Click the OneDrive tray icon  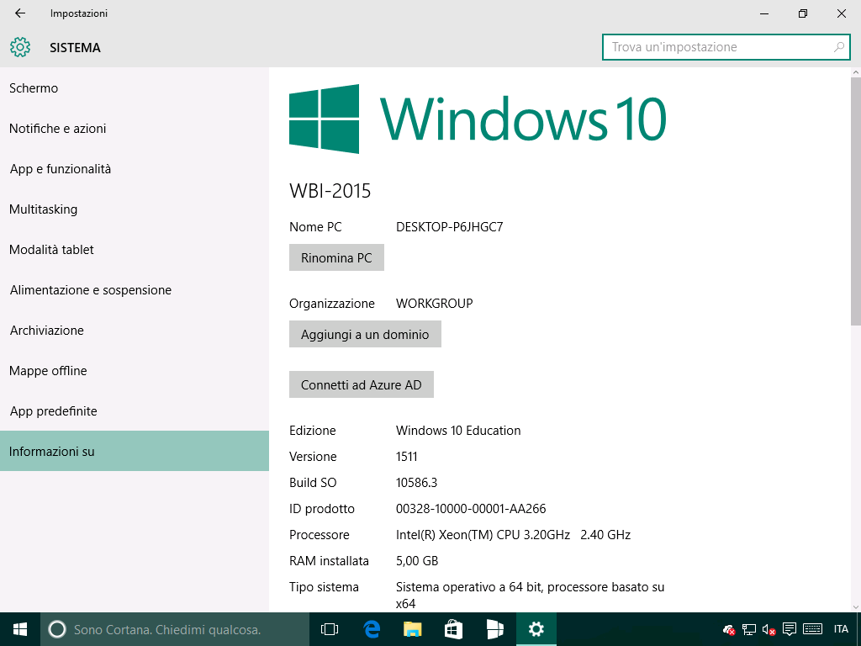[729, 629]
